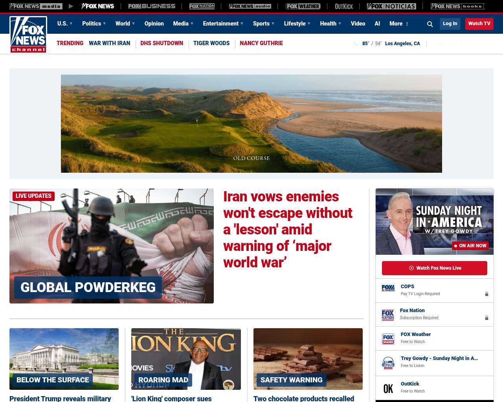Click the Watch TV button
This screenshot has height=402, width=503.
coord(479,24)
